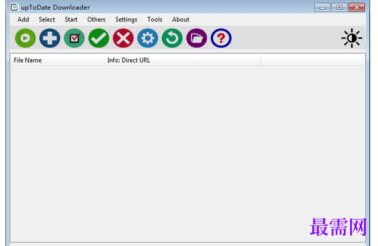This screenshot has height=246, width=378.
Task: Open the About menu
Action: pyautogui.click(x=180, y=19)
